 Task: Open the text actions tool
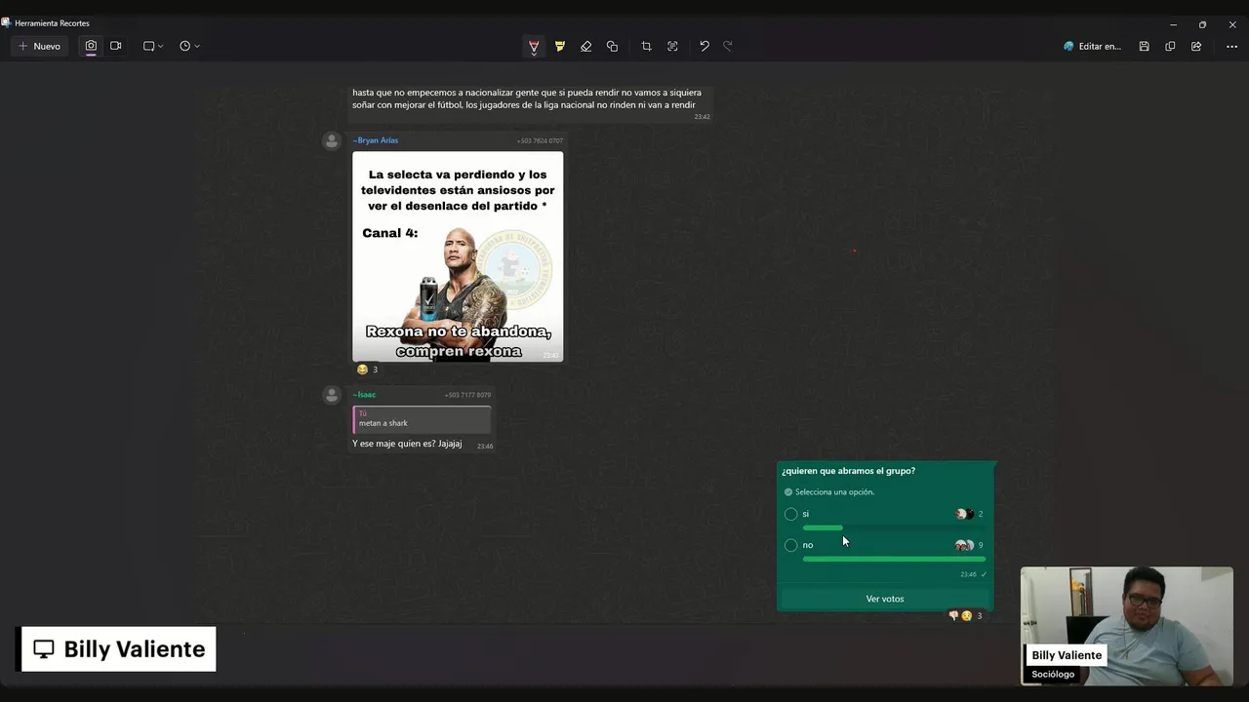tap(672, 46)
